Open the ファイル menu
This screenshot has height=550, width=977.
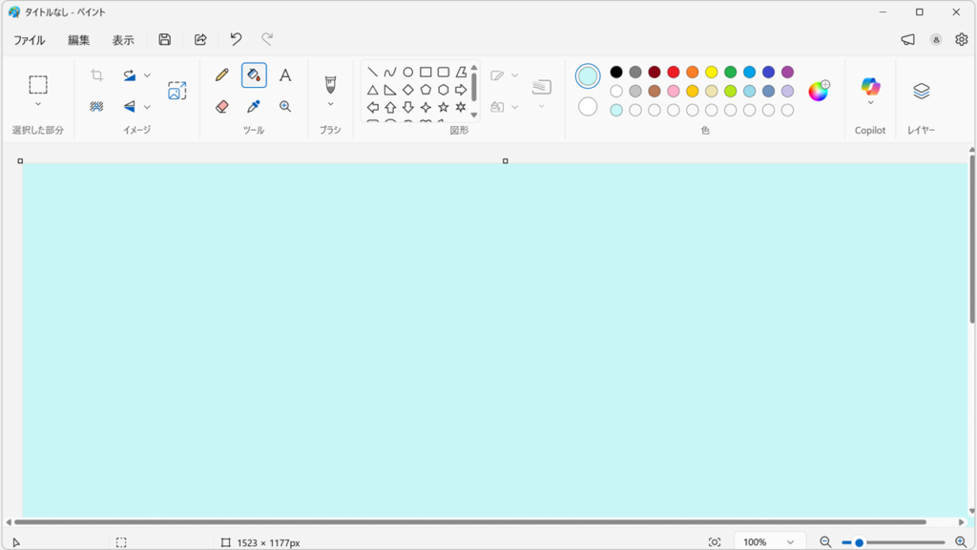[31, 40]
